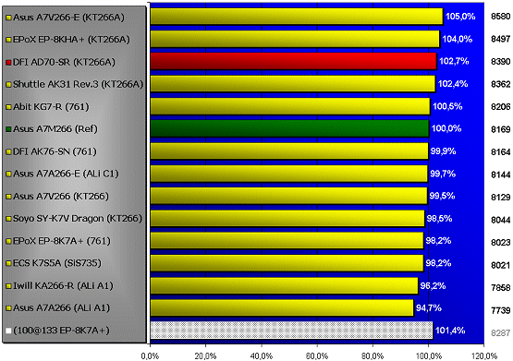Click the 100,5% data label
This screenshot has height=361, width=513.
coord(447,106)
